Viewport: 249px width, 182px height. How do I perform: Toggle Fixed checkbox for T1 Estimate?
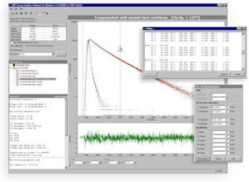(x=228, y=107)
